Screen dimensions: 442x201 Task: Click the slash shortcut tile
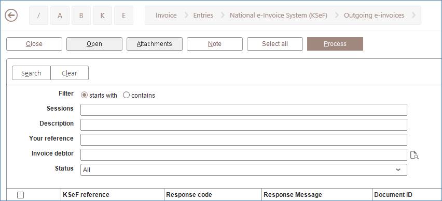point(38,16)
